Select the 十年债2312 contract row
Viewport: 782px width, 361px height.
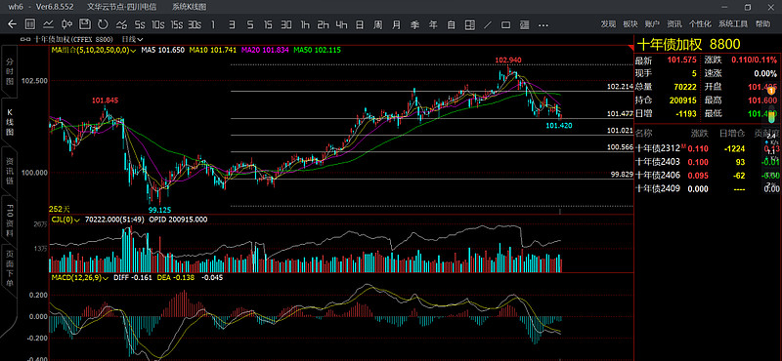point(707,148)
